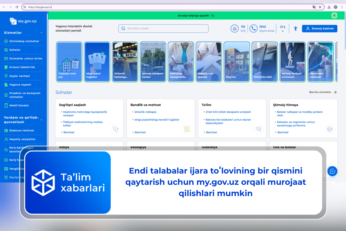The image size is (346, 231).
Task: Open Tonirovka olish card
Action: pyautogui.click(x=265, y=62)
